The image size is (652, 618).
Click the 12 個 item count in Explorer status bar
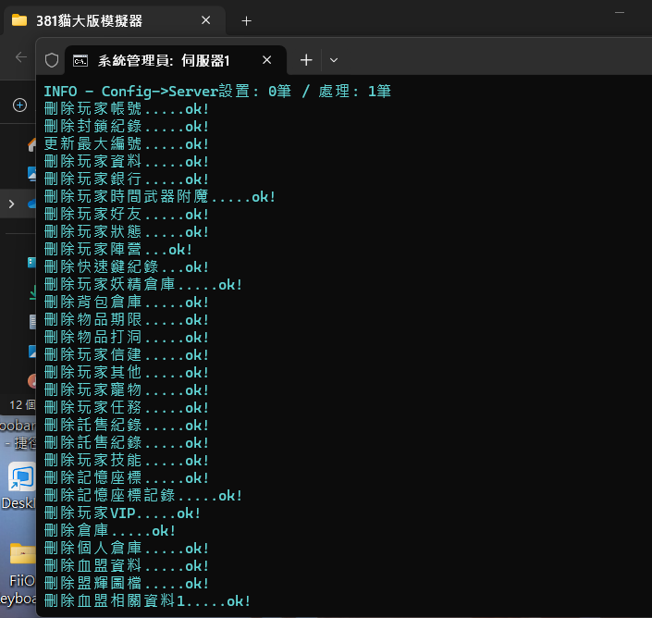(22, 404)
